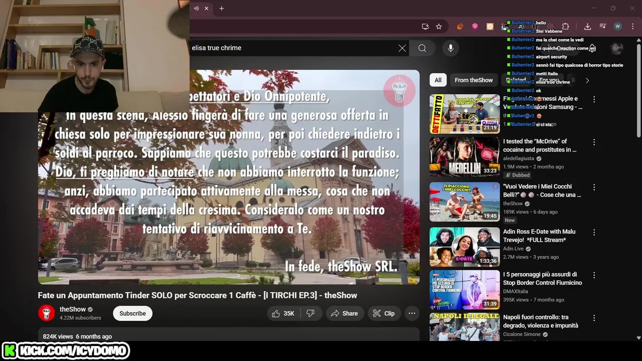The image size is (642, 361).
Task: Start search with voice microphone
Action: pyautogui.click(x=450, y=48)
